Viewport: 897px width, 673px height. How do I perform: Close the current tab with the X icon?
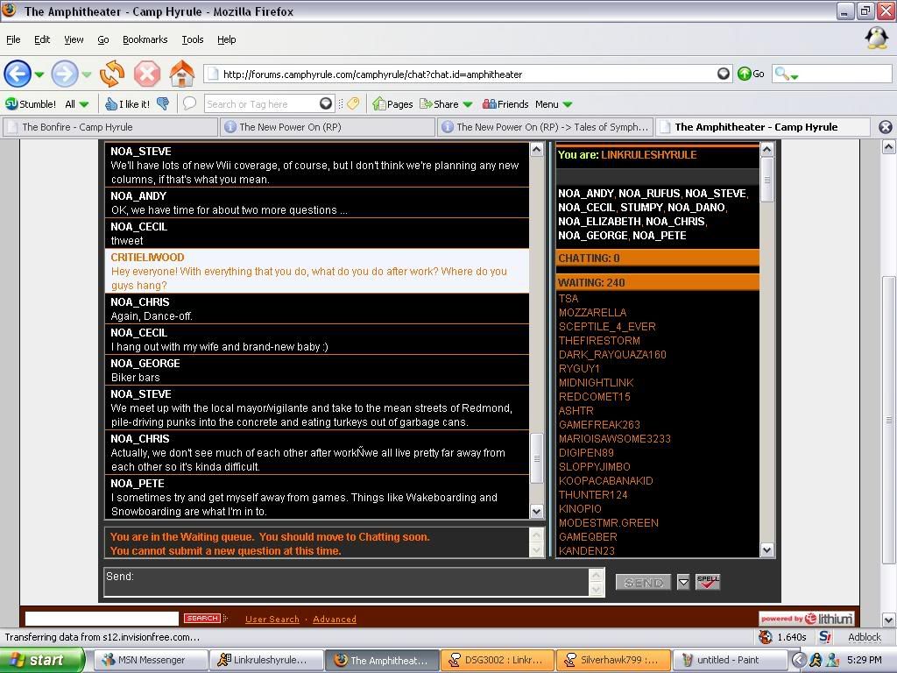coord(885,127)
